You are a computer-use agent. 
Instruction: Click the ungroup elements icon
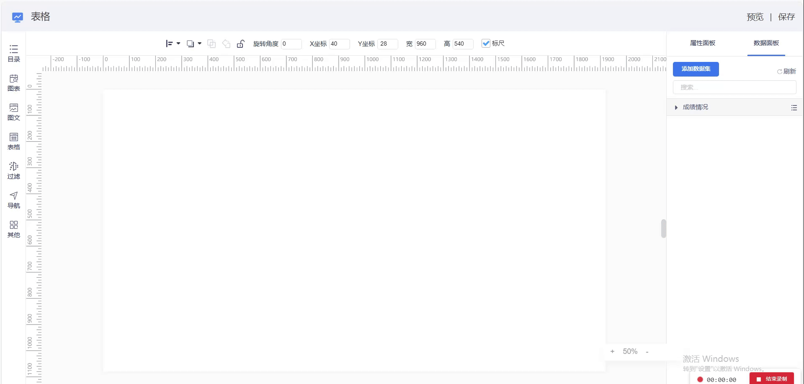[x=226, y=44]
